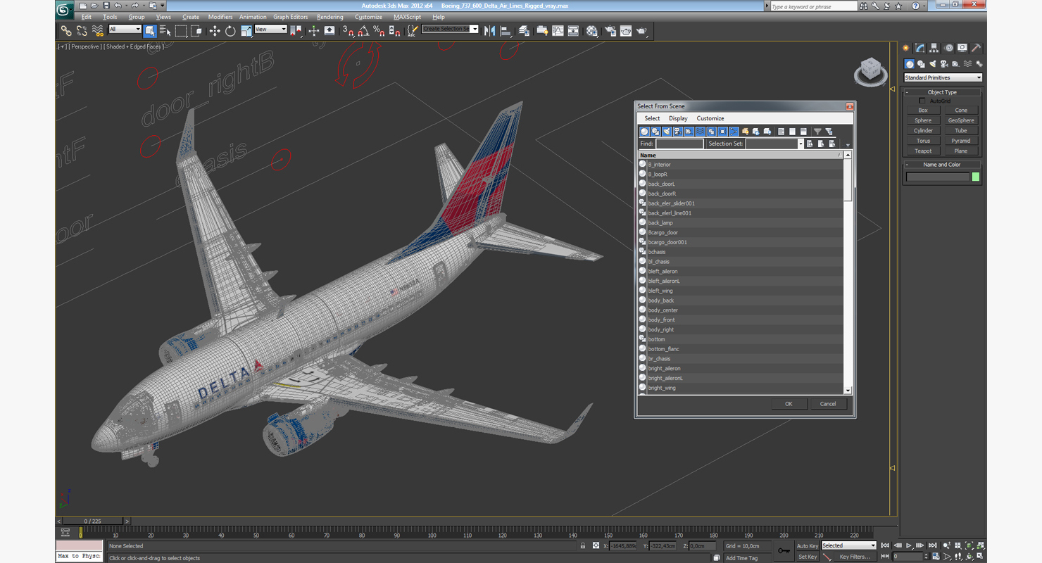This screenshot has width=1042, height=563.
Task: Click the Find input field in dialog
Action: [679, 144]
